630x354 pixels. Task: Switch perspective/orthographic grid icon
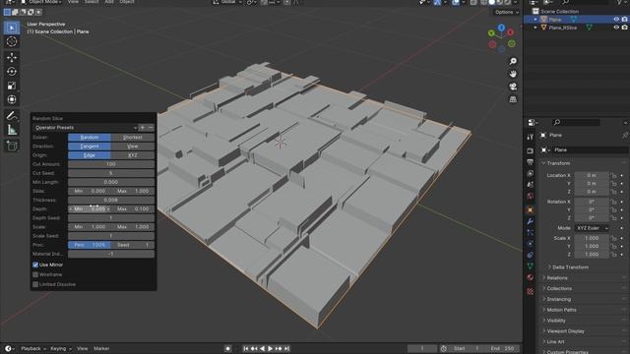click(x=513, y=99)
